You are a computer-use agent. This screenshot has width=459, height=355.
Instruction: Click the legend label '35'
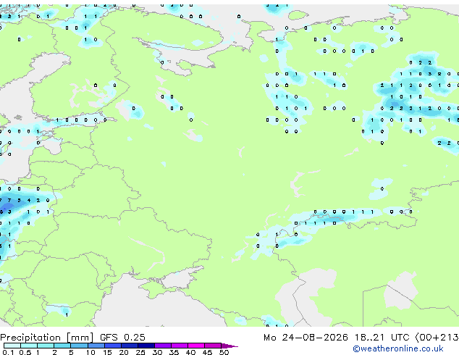tap(174, 352)
